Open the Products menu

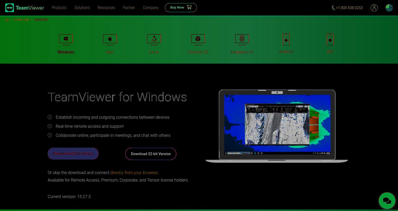point(59,8)
